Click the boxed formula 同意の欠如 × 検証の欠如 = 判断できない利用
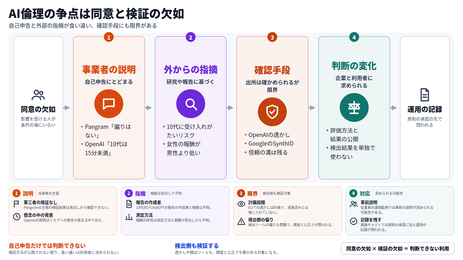This screenshot has width=463, height=260. [398, 248]
